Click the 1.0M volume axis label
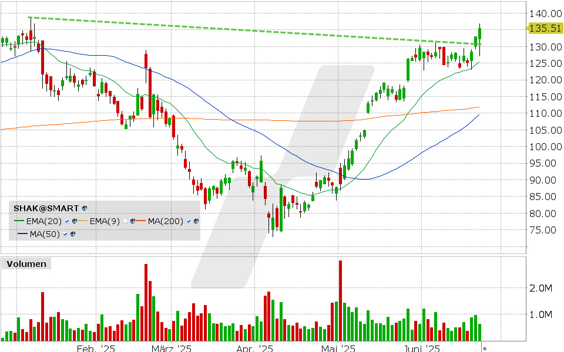The height and width of the screenshot is (352, 564). (540, 314)
